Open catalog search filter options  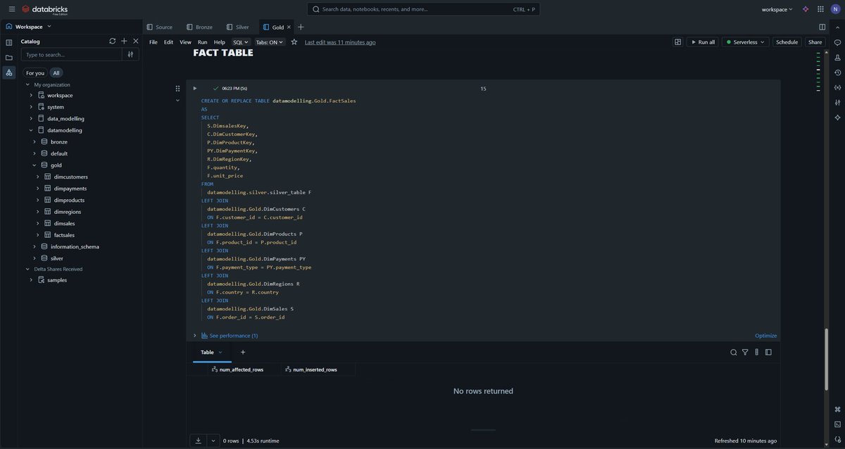click(130, 54)
